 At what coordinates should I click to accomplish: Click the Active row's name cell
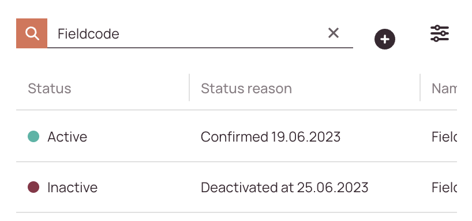444,136
